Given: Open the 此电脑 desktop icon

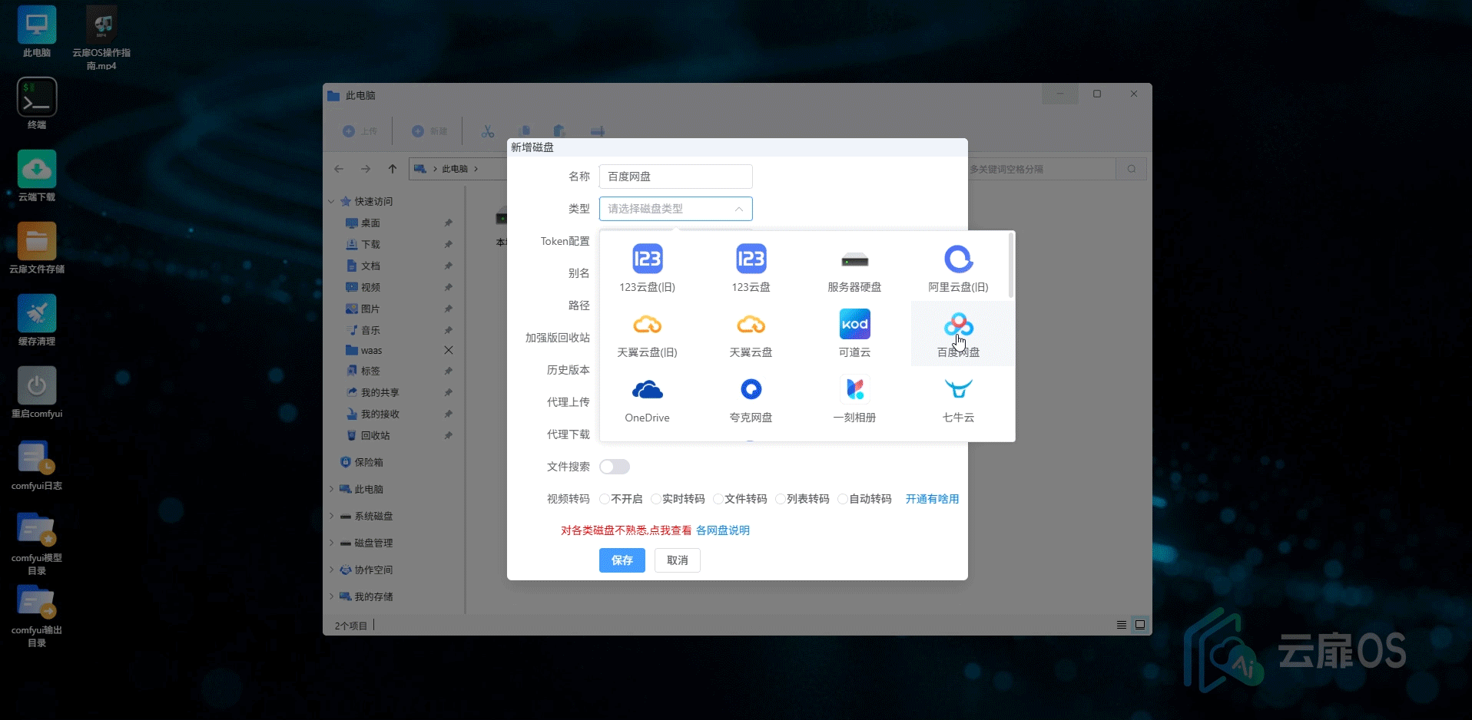Looking at the screenshot, I should point(37,32).
